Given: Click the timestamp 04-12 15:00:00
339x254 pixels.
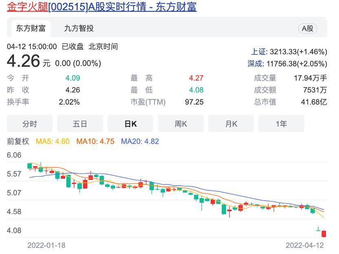Looking at the screenshot, I should [32, 47].
